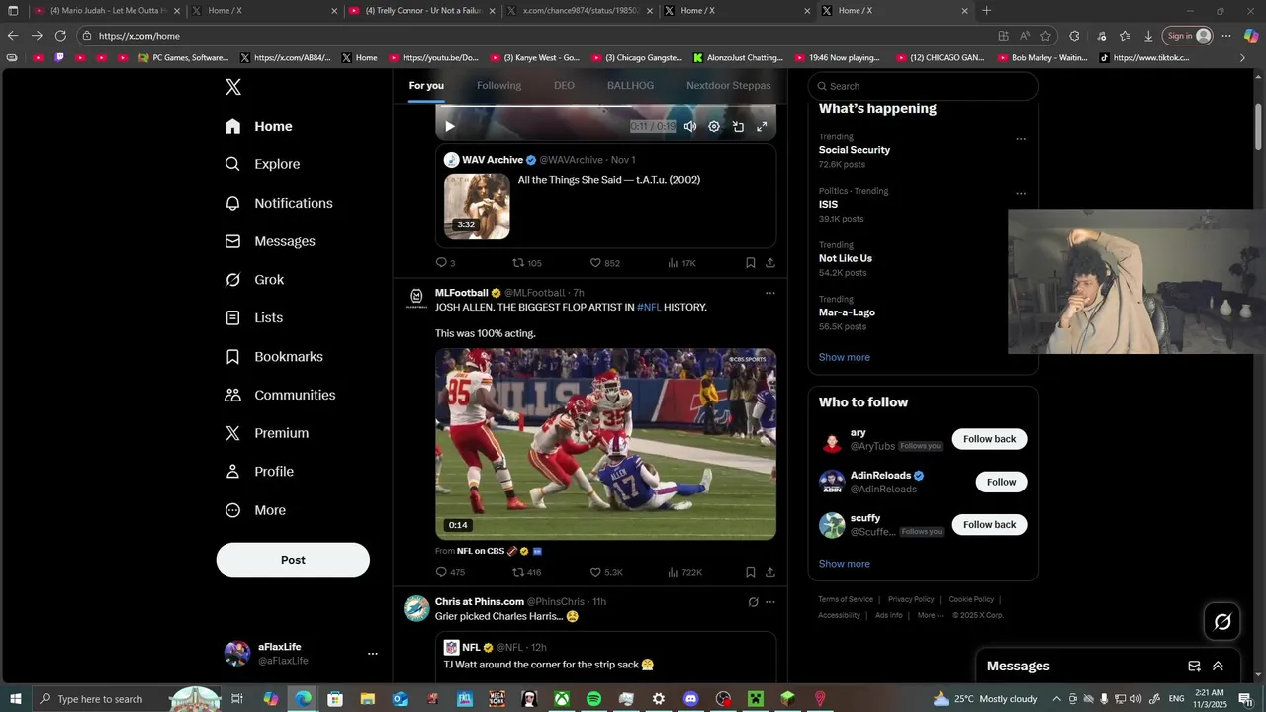Screen dimensions: 1266x712
Task: Open options for Social Security trend
Action: (x=1021, y=139)
